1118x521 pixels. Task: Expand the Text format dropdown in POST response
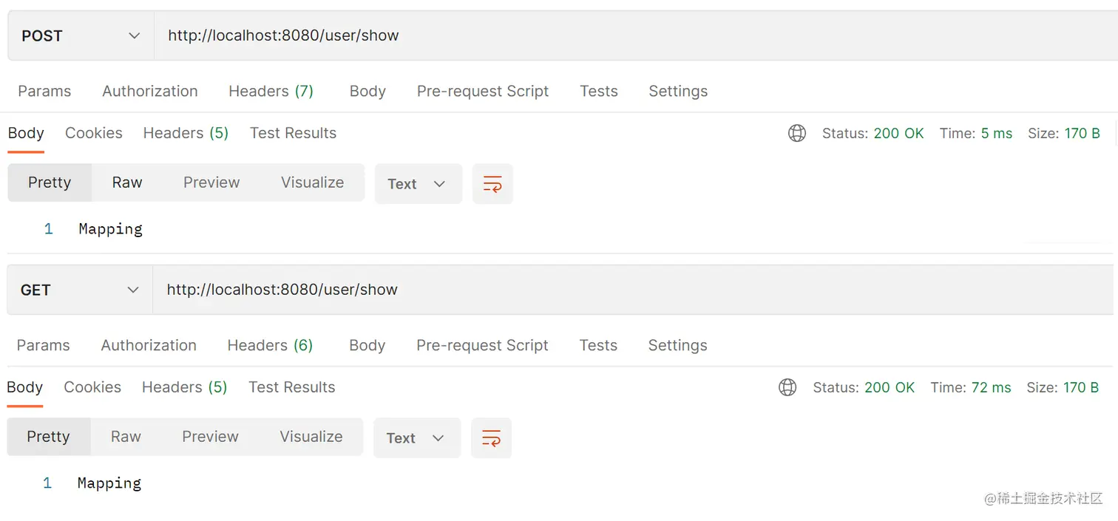(x=418, y=184)
